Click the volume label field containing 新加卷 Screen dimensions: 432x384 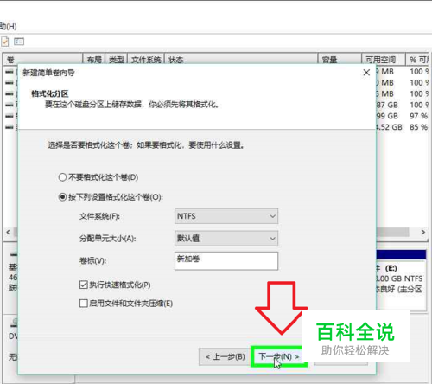[226, 261]
